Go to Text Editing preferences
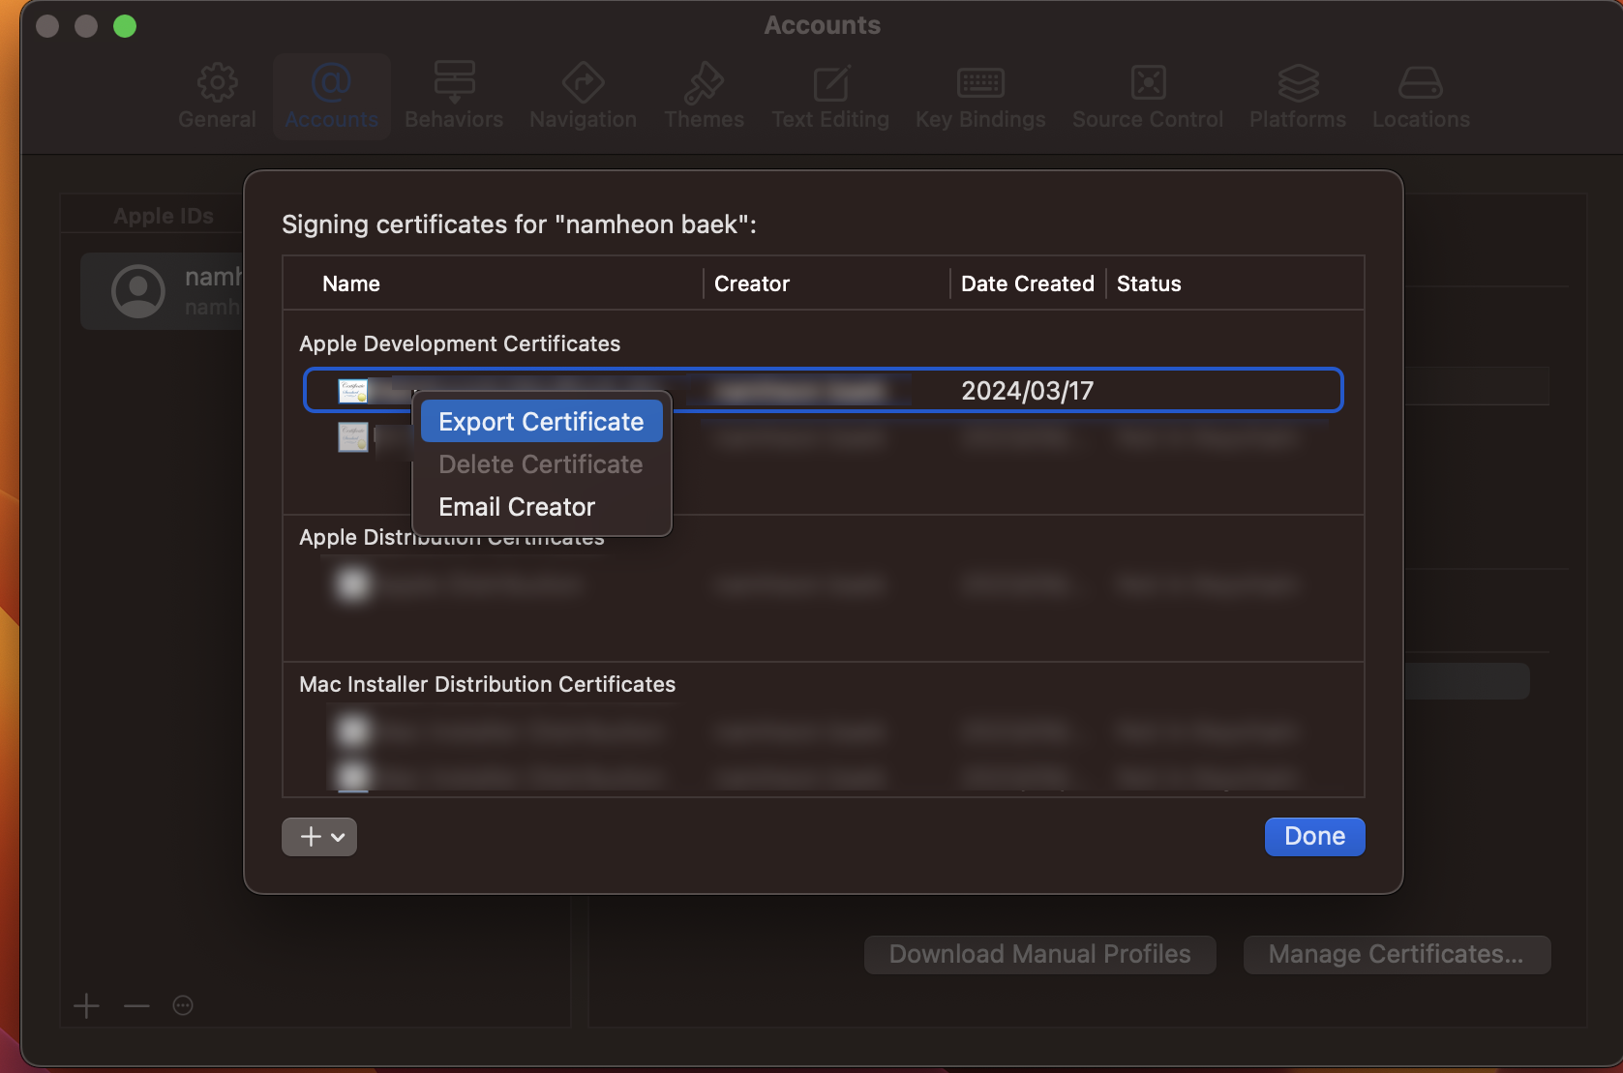 830,97
